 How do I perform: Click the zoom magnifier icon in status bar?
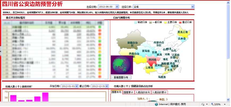coord(211,104)
